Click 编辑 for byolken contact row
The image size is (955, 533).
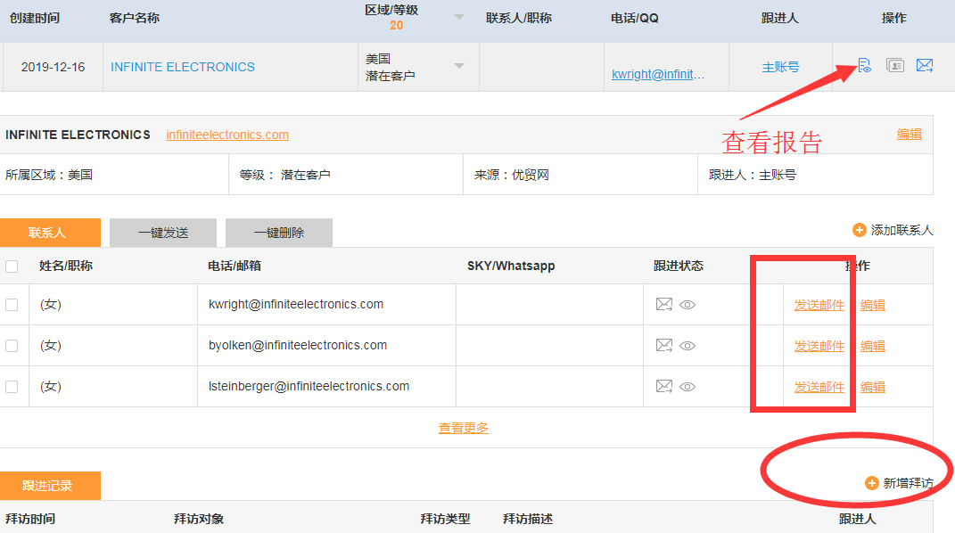pyautogui.click(x=873, y=346)
